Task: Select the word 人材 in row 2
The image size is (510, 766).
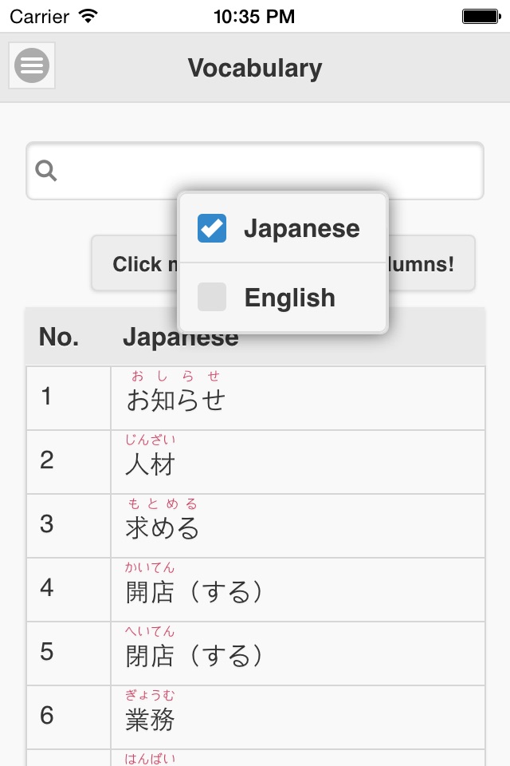Action: coord(151,464)
